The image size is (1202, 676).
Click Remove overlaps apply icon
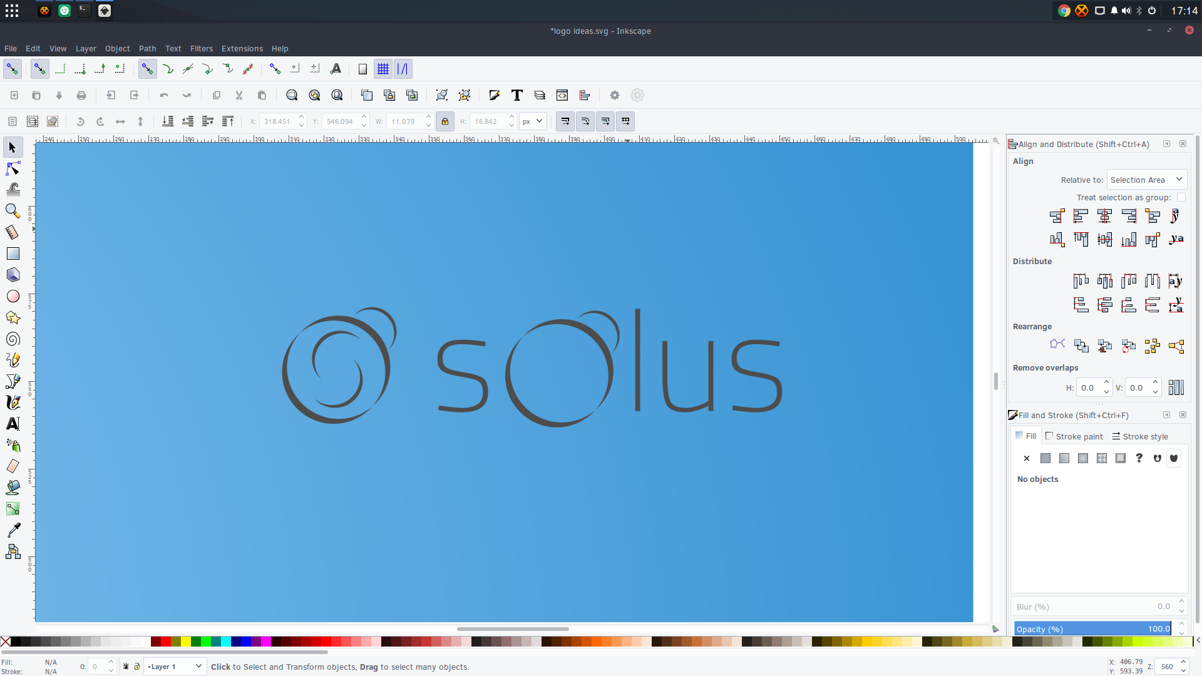(1176, 387)
